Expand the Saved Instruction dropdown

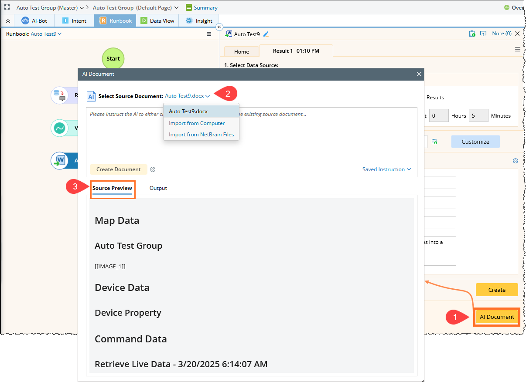[x=386, y=169]
